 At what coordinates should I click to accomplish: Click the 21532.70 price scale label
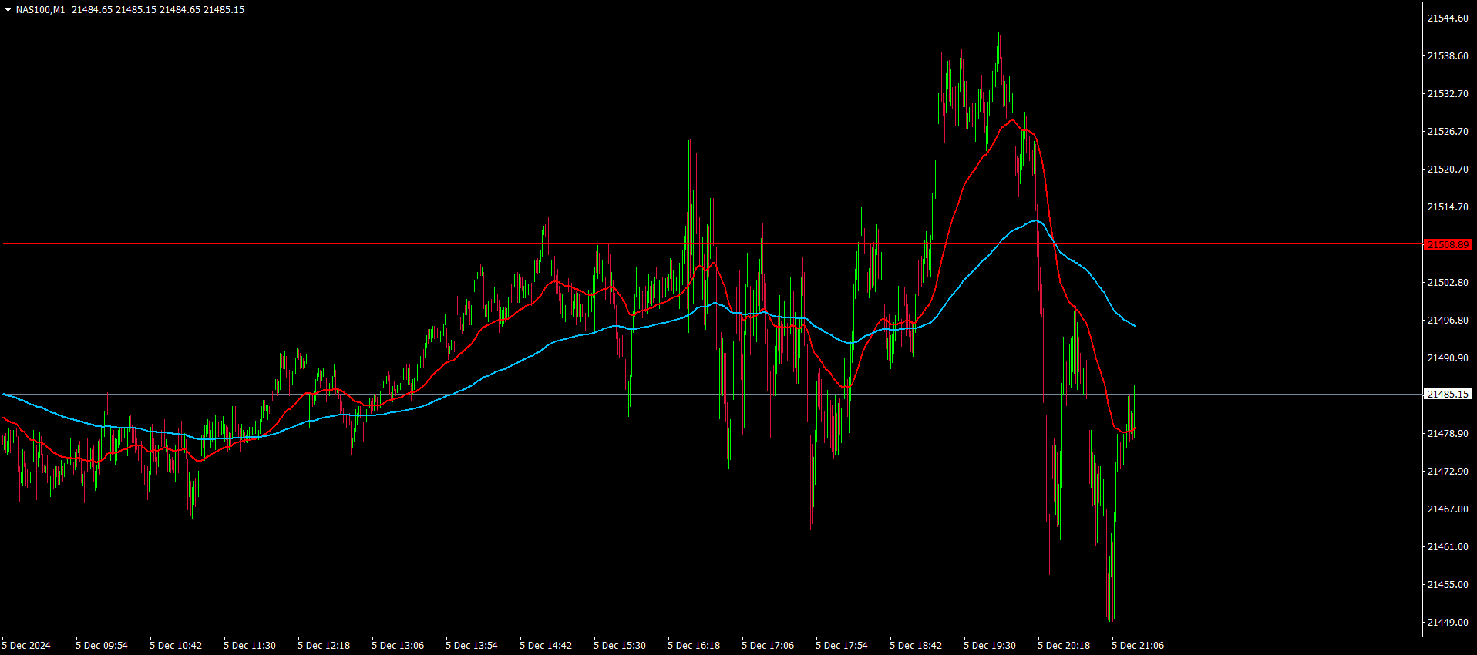pyautogui.click(x=1448, y=94)
